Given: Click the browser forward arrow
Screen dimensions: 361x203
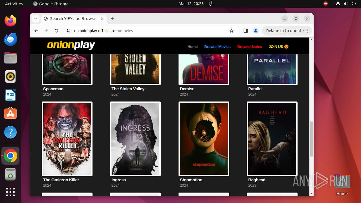Looking at the screenshot, I should point(46,31).
